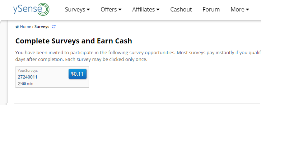Start survey via $0.11 button

(78, 74)
